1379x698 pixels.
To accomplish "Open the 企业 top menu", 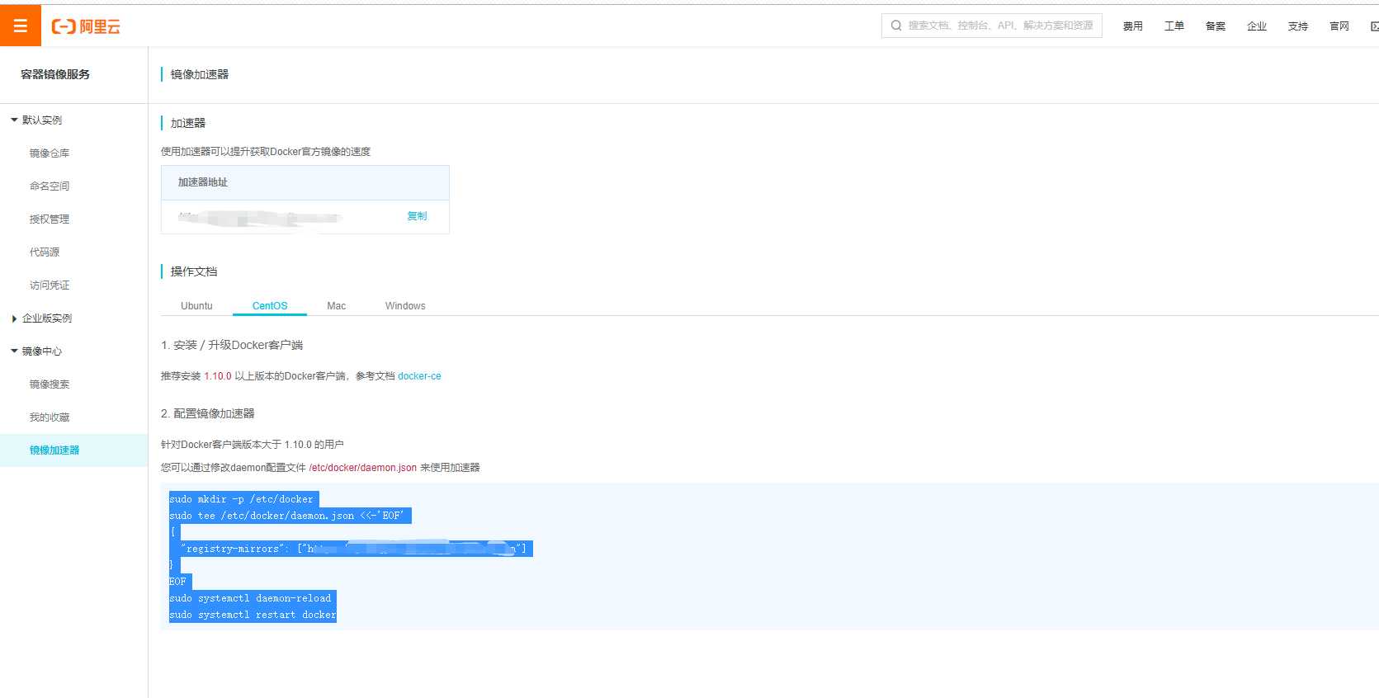I will point(1257,26).
